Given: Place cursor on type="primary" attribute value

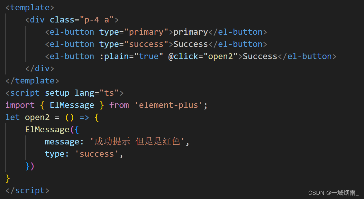Looking at the screenshot, I should pos(146,32).
